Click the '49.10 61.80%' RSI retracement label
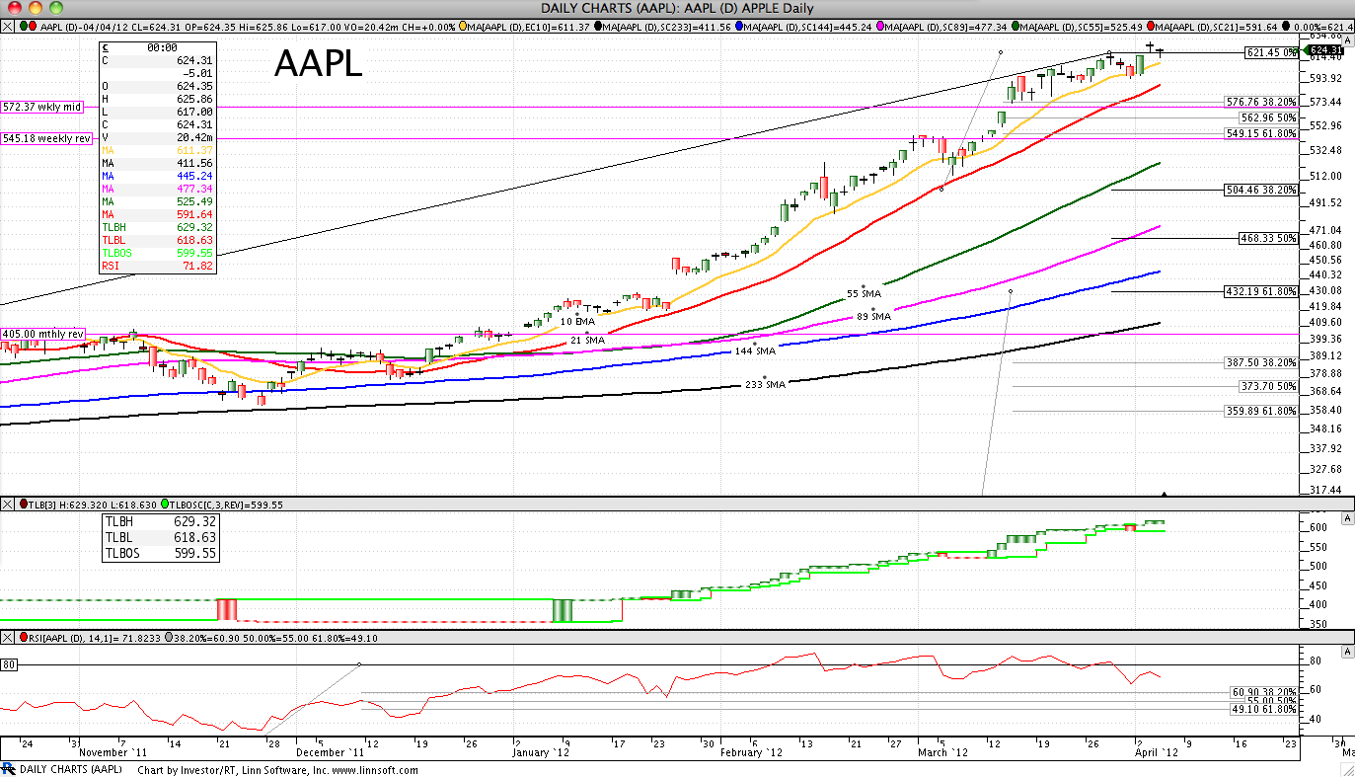This screenshot has height=777, width=1355. (1264, 709)
